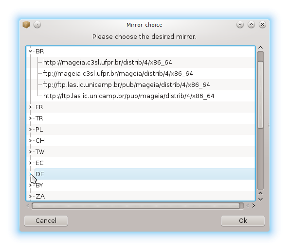The width and height of the screenshot is (289, 251).
Task: Expand the FR mirror list
Action: tap(31, 107)
